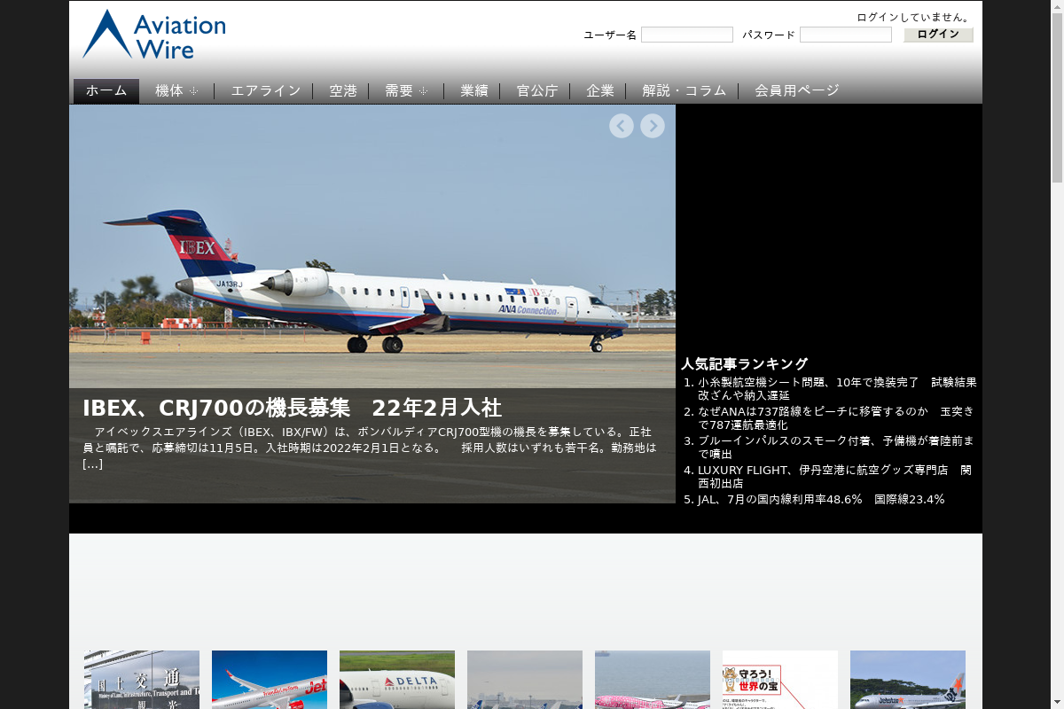The width and height of the screenshot is (1064, 709).
Task: Click the ログイン button
Action: click(x=938, y=35)
